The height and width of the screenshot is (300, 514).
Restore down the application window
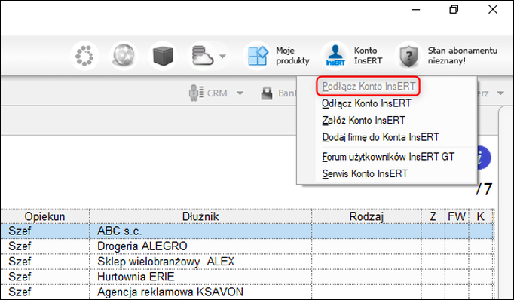(x=454, y=10)
